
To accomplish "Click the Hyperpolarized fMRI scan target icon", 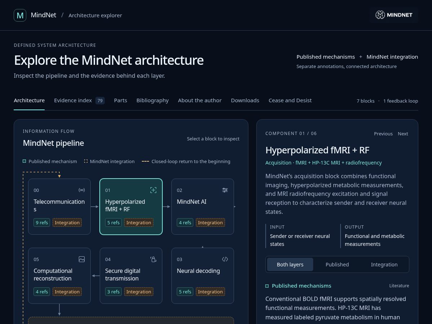I will 153,190.
